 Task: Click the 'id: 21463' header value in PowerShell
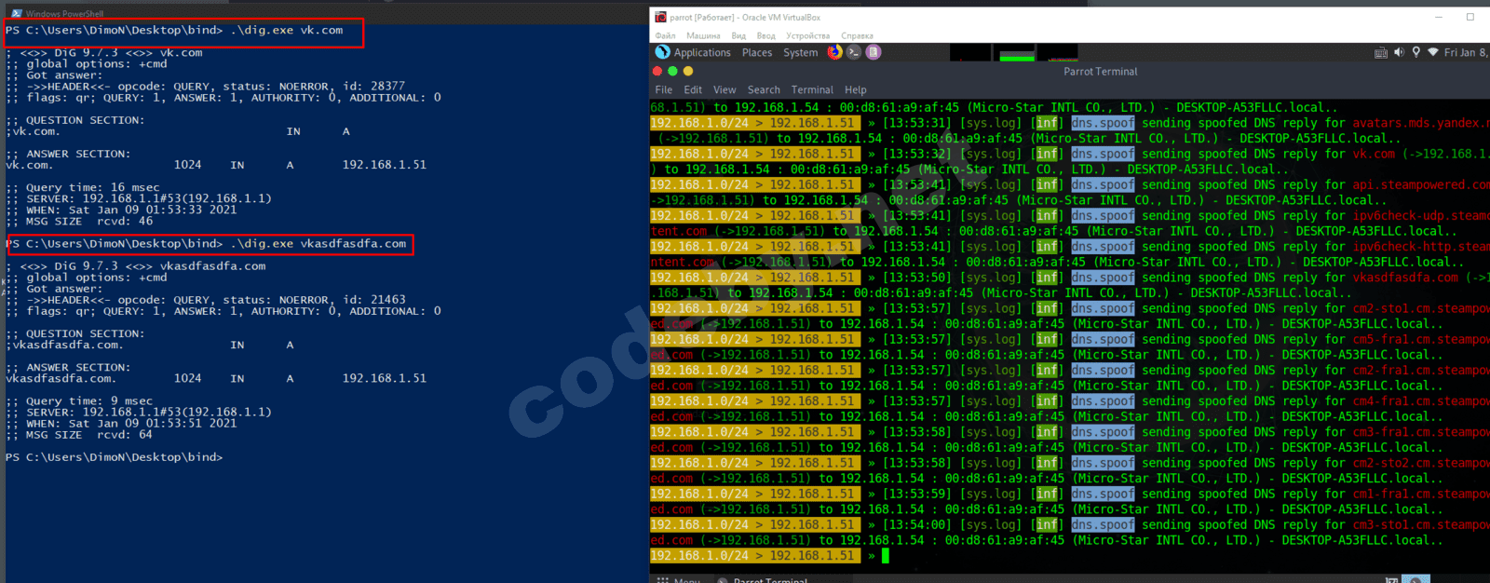373,300
